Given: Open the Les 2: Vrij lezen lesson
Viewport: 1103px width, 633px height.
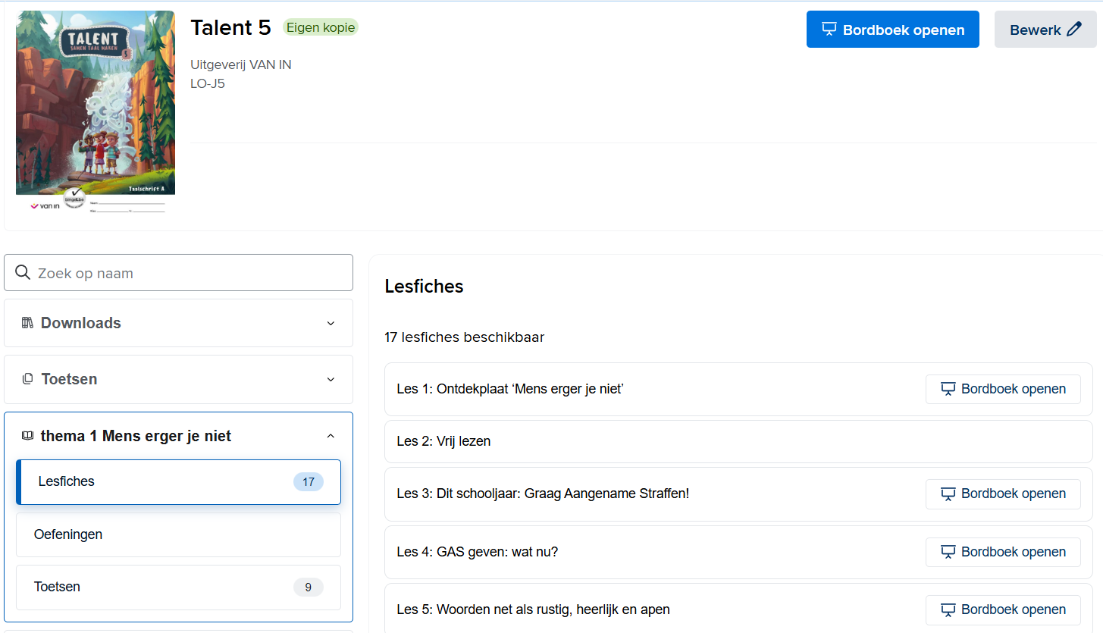Looking at the screenshot, I should coord(443,441).
